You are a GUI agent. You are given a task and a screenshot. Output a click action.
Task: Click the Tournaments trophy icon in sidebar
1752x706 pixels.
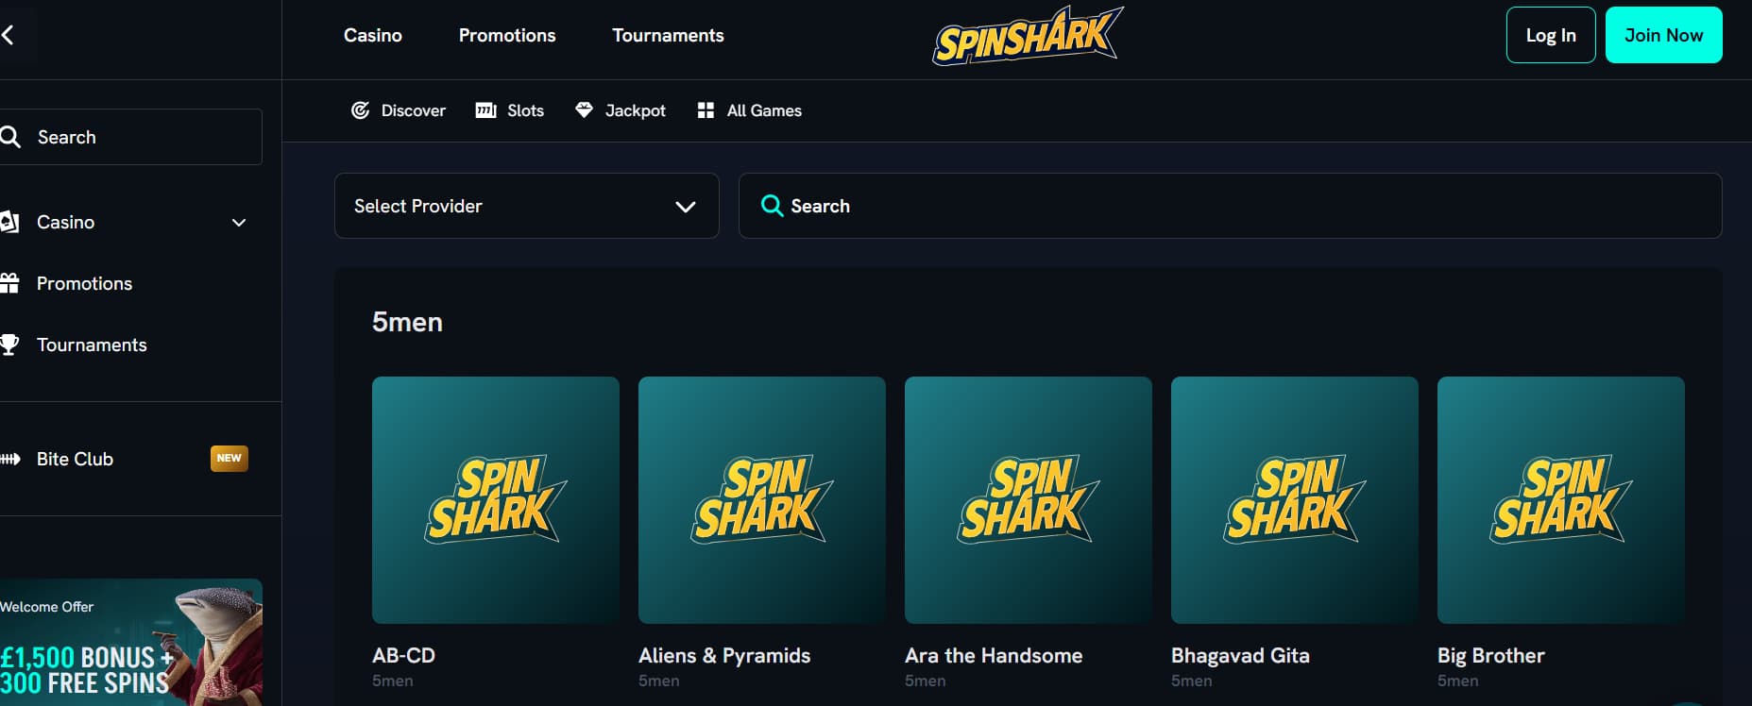[9, 345]
